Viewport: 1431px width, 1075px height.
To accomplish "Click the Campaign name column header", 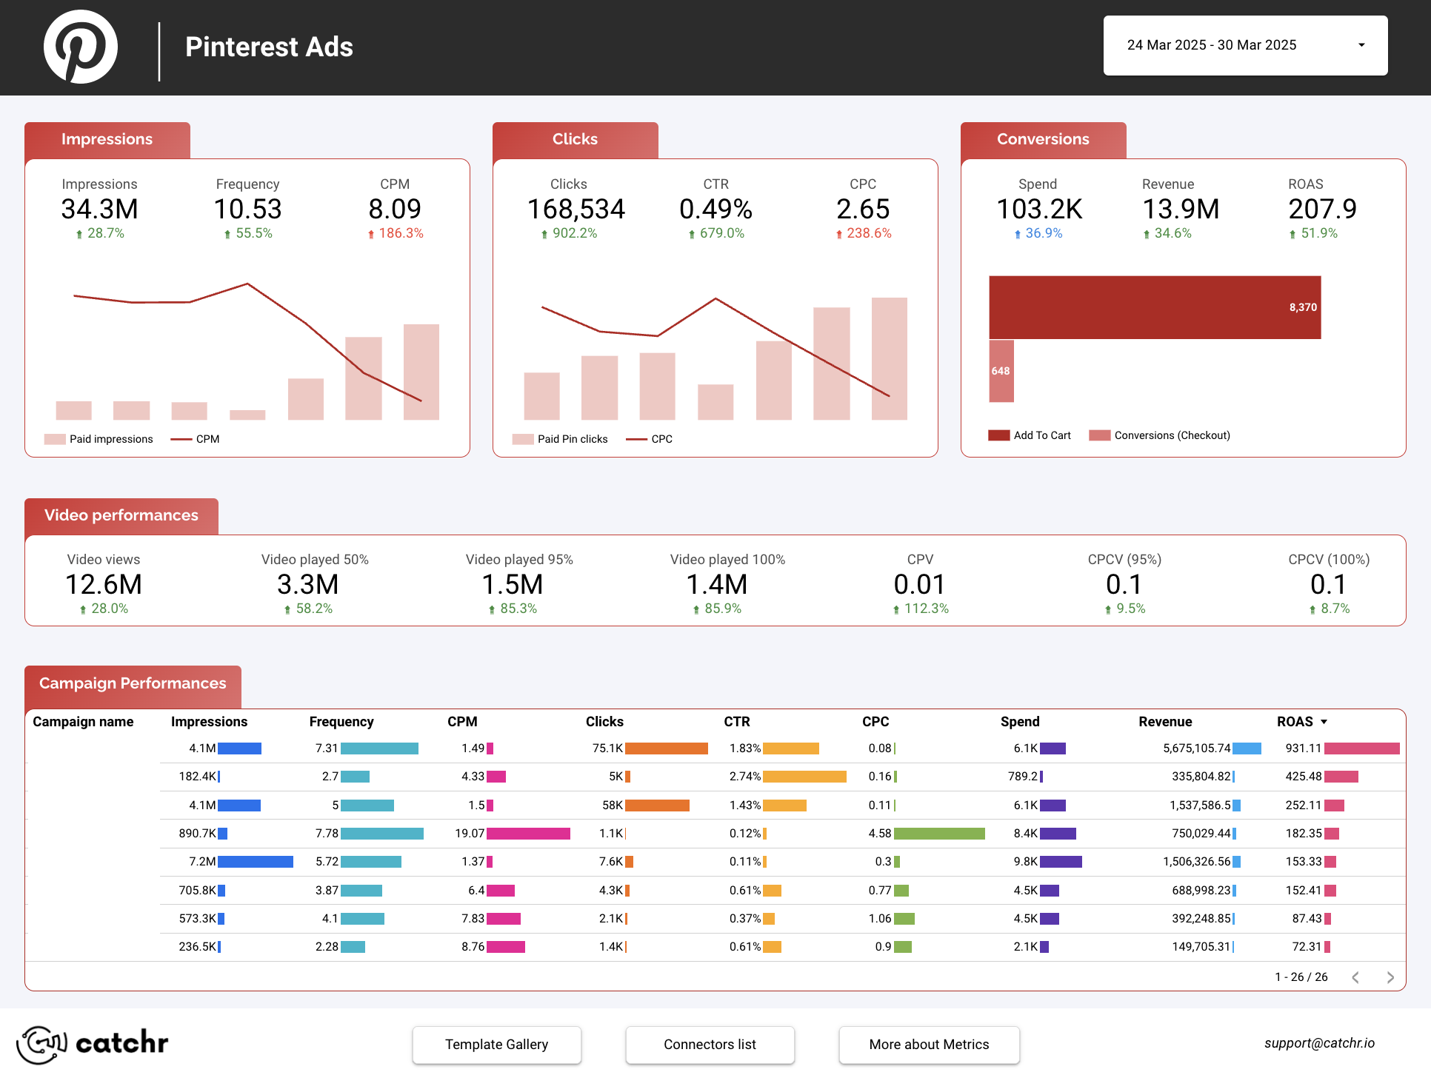I will 83,722.
